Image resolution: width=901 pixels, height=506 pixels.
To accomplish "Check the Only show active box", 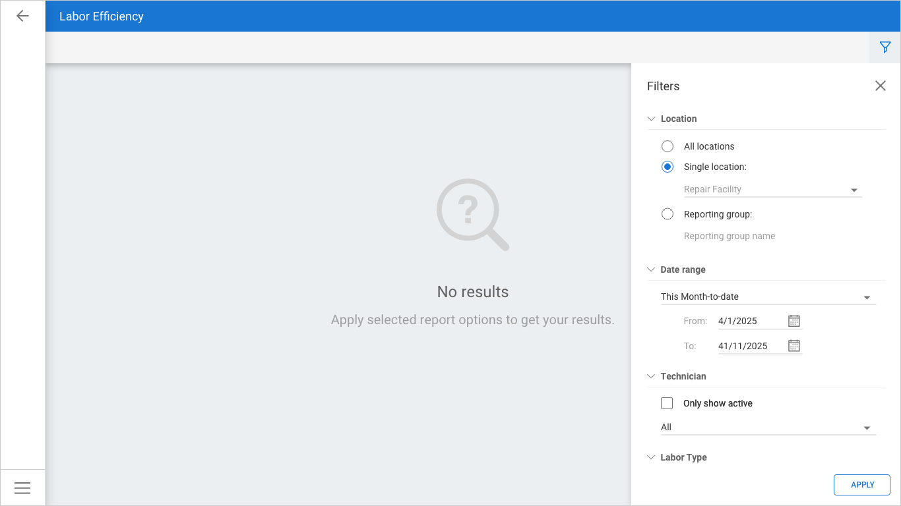I will [667, 403].
